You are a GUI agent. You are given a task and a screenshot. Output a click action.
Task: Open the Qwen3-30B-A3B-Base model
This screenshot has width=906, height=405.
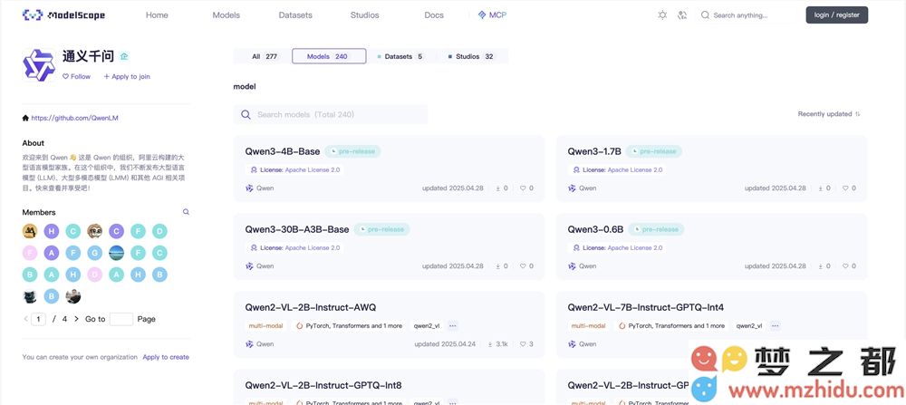coord(297,229)
